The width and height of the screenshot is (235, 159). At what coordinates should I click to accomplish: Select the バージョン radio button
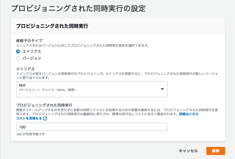tap(18, 58)
